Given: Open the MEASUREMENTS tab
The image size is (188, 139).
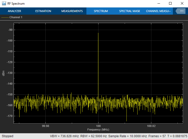Looking at the screenshot, I should coord(72,11).
